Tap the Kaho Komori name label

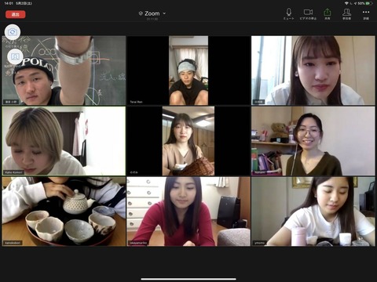tap(14, 172)
